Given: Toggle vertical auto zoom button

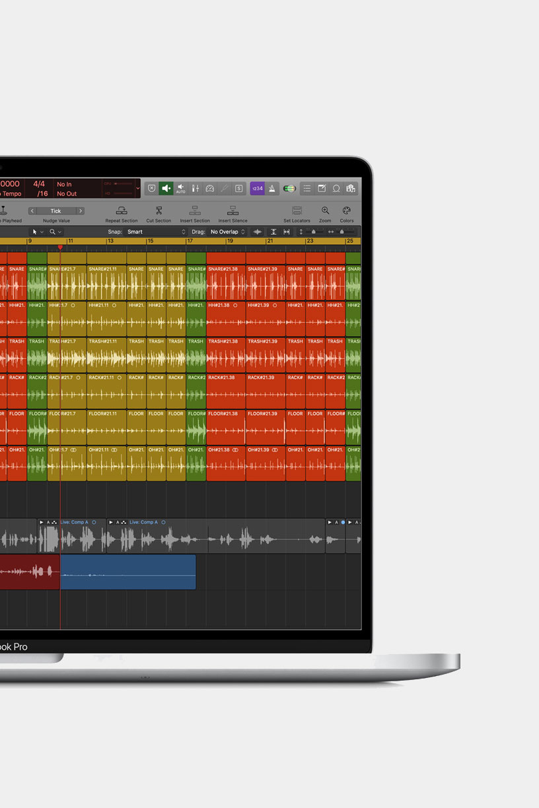Looking at the screenshot, I should [x=273, y=232].
